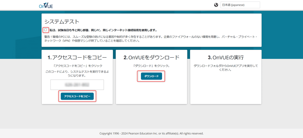Image resolution: width=303 pixels, height=138 pixels.
Task: Click the アクセスコードをコピー button
Action: (x=77, y=96)
